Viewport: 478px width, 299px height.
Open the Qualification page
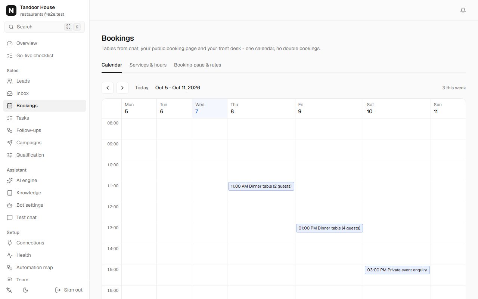click(x=44, y=155)
